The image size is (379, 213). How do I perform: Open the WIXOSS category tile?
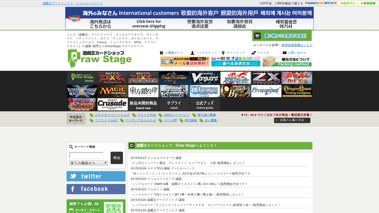[82, 91]
